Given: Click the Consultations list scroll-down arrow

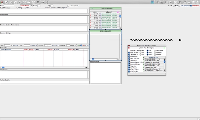Looking at the screenshot, I should click(x=120, y=28).
